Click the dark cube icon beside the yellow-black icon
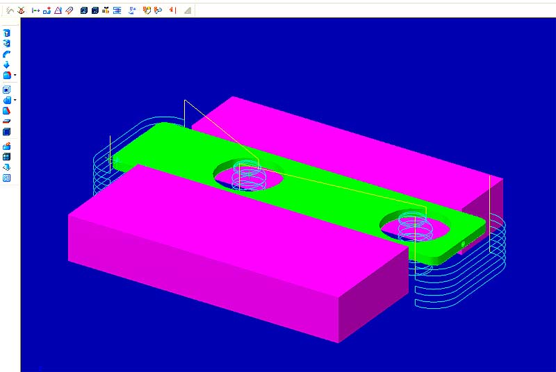556x372 pixels. (x=95, y=10)
